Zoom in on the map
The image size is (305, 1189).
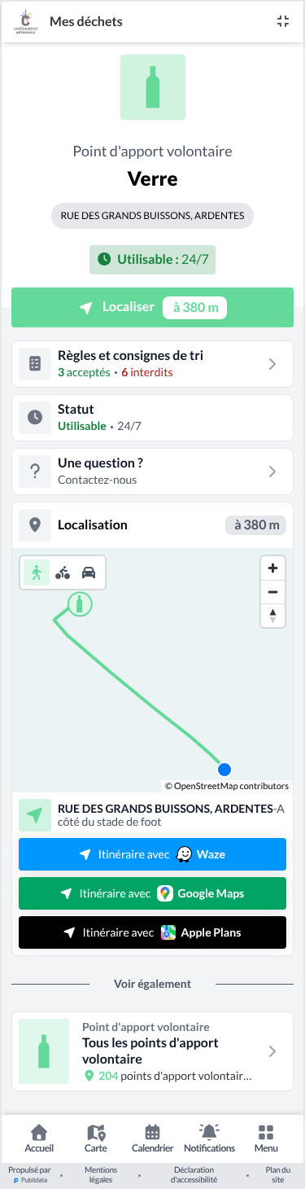(x=272, y=568)
